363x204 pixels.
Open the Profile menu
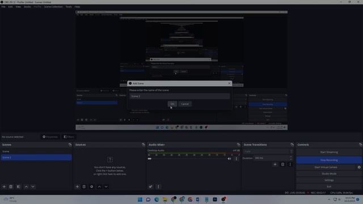click(37, 7)
